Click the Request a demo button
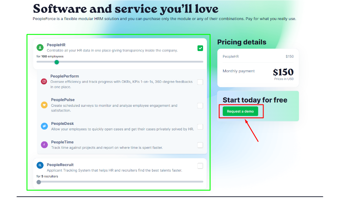 pyautogui.click(x=240, y=112)
